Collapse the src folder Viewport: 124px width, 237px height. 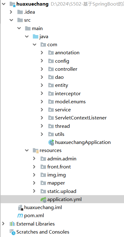[11, 20]
